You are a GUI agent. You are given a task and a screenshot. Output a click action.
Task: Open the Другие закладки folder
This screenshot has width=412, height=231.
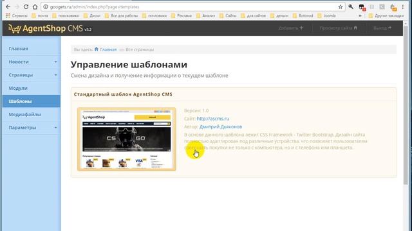coord(386,15)
